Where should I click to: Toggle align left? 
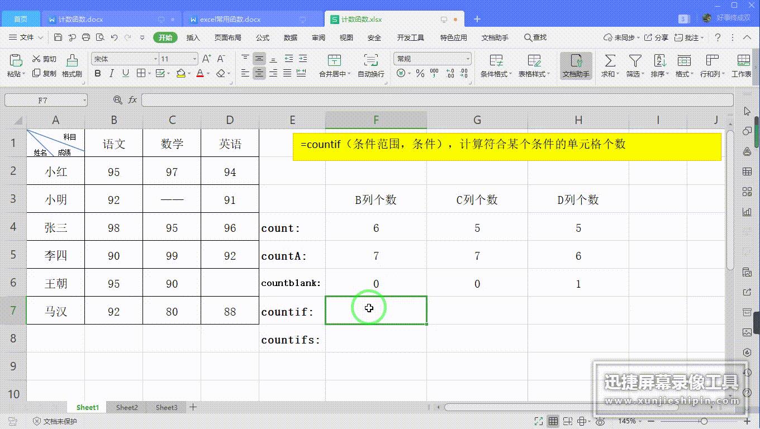click(x=245, y=73)
